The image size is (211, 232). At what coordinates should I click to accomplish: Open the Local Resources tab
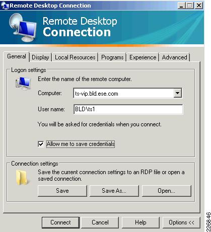click(75, 57)
